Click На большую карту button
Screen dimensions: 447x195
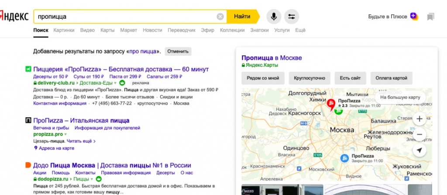400,98
